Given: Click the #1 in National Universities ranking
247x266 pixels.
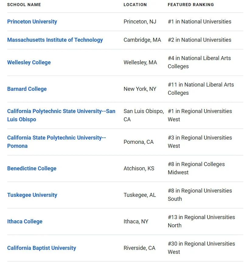Looking at the screenshot, I should 200,22.
